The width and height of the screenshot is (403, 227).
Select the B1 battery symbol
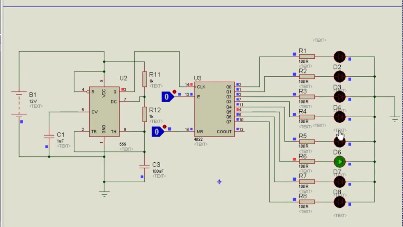[x=19, y=104]
